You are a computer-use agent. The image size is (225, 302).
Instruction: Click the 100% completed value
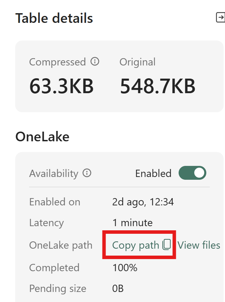[x=125, y=268]
